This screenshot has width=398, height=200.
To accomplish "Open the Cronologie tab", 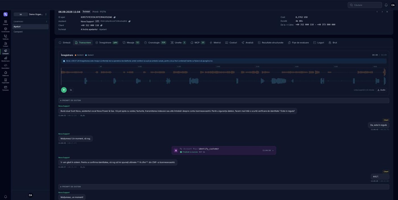I will tap(155, 43).
